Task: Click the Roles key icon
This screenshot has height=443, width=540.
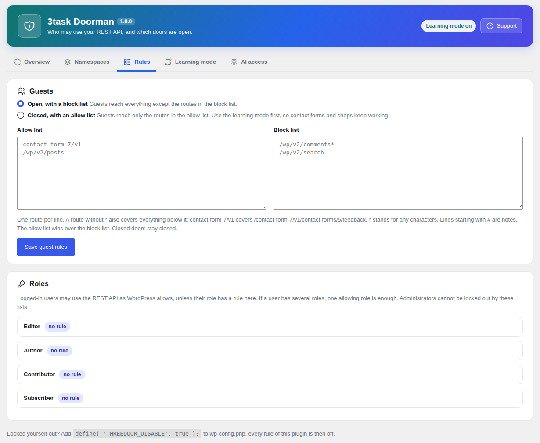Action: click(22, 284)
